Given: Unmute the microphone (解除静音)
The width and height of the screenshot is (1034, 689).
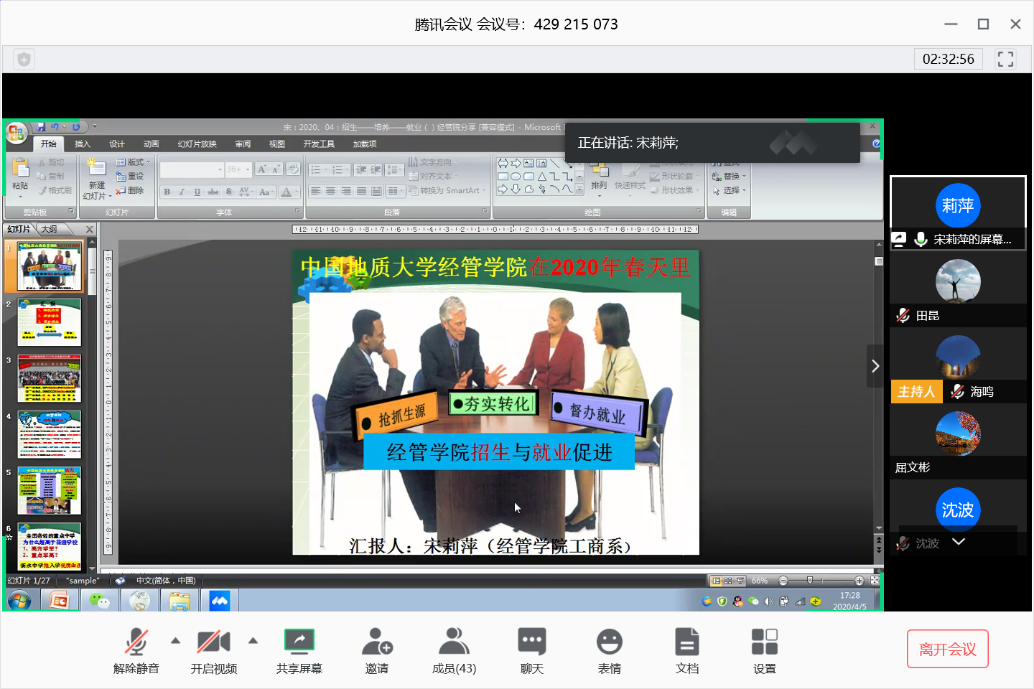Looking at the screenshot, I should pos(136,650).
